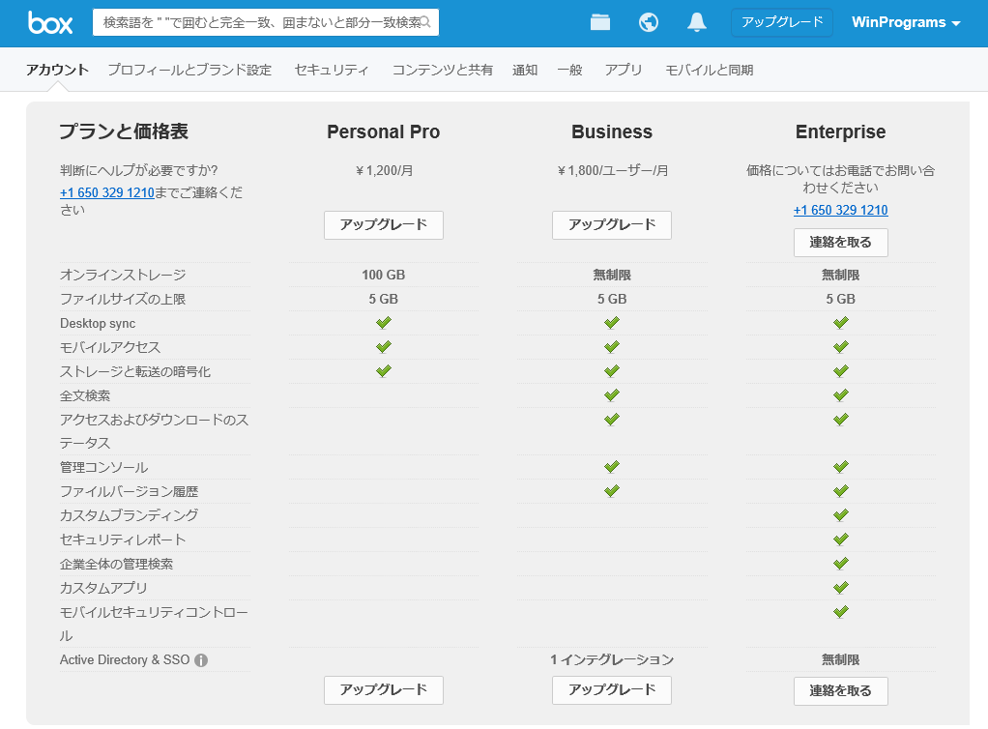Click the Active Directory & SSO info icon
Screen dimensions: 988x729
click(x=201, y=660)
